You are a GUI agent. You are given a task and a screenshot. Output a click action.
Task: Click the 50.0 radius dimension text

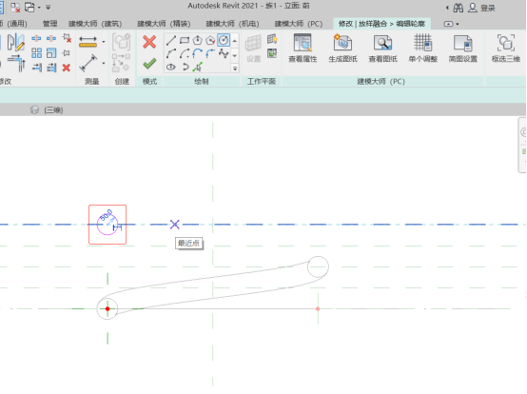click(x=107, y=215)
